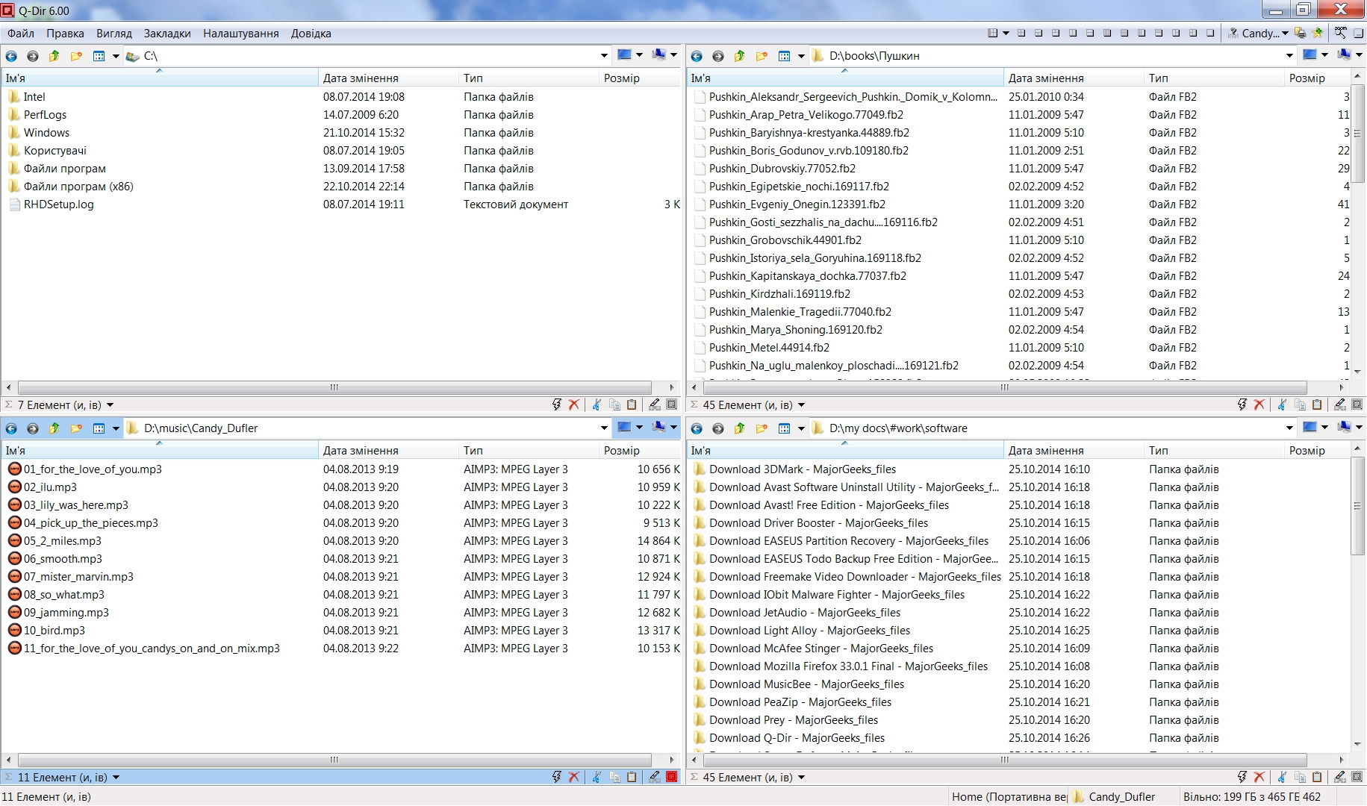Expand D:\my docs\#work\software address dropdown
This screenshot has height=806, width=1367.
coord(1289,428)
